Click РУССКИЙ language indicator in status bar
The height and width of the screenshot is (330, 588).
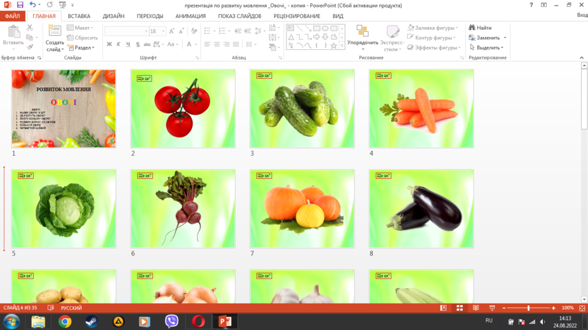click(x=71, y=308)
